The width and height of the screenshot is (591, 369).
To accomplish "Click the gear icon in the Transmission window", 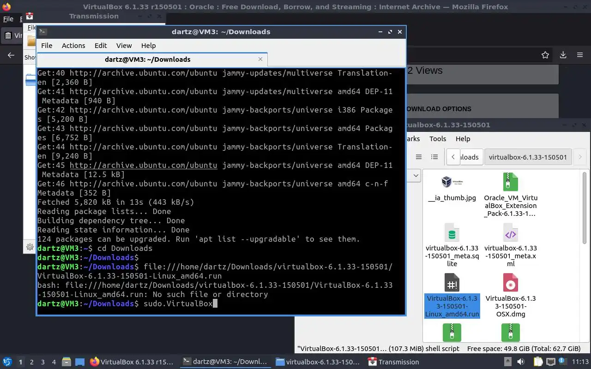I will 30,247.
